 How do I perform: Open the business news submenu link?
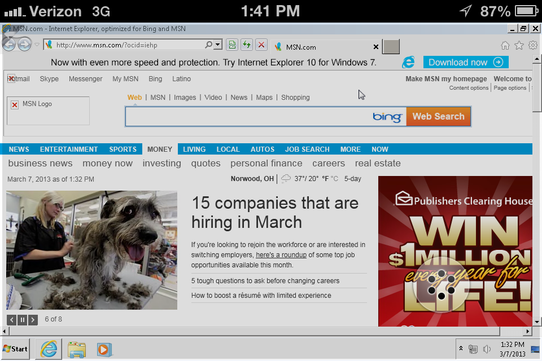41,163
